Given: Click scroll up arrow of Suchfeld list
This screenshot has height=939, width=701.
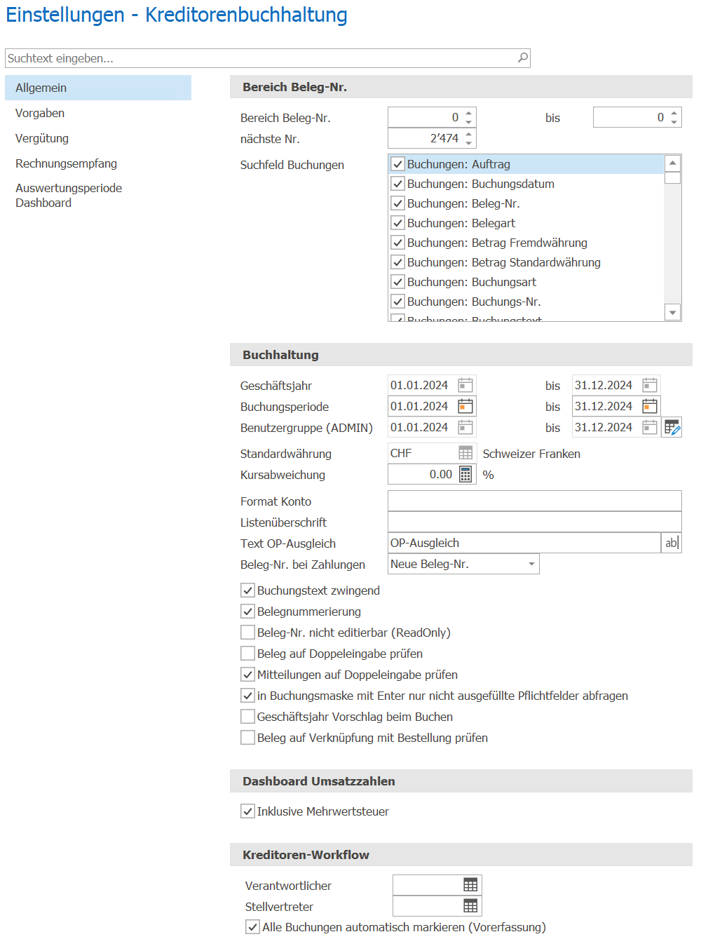Looking at the screenshot, I should [673, 163].
